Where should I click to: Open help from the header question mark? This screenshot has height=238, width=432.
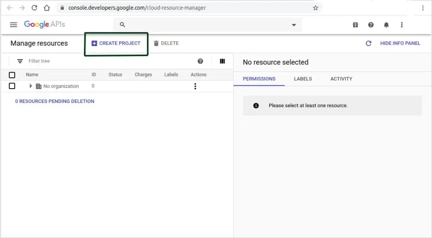pos(371,25)
